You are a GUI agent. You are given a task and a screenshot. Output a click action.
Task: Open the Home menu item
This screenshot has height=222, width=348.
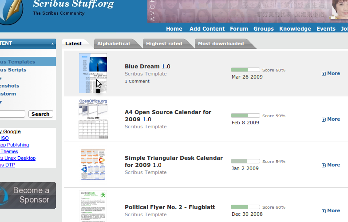pyautogui.click(x=174, y=29)
